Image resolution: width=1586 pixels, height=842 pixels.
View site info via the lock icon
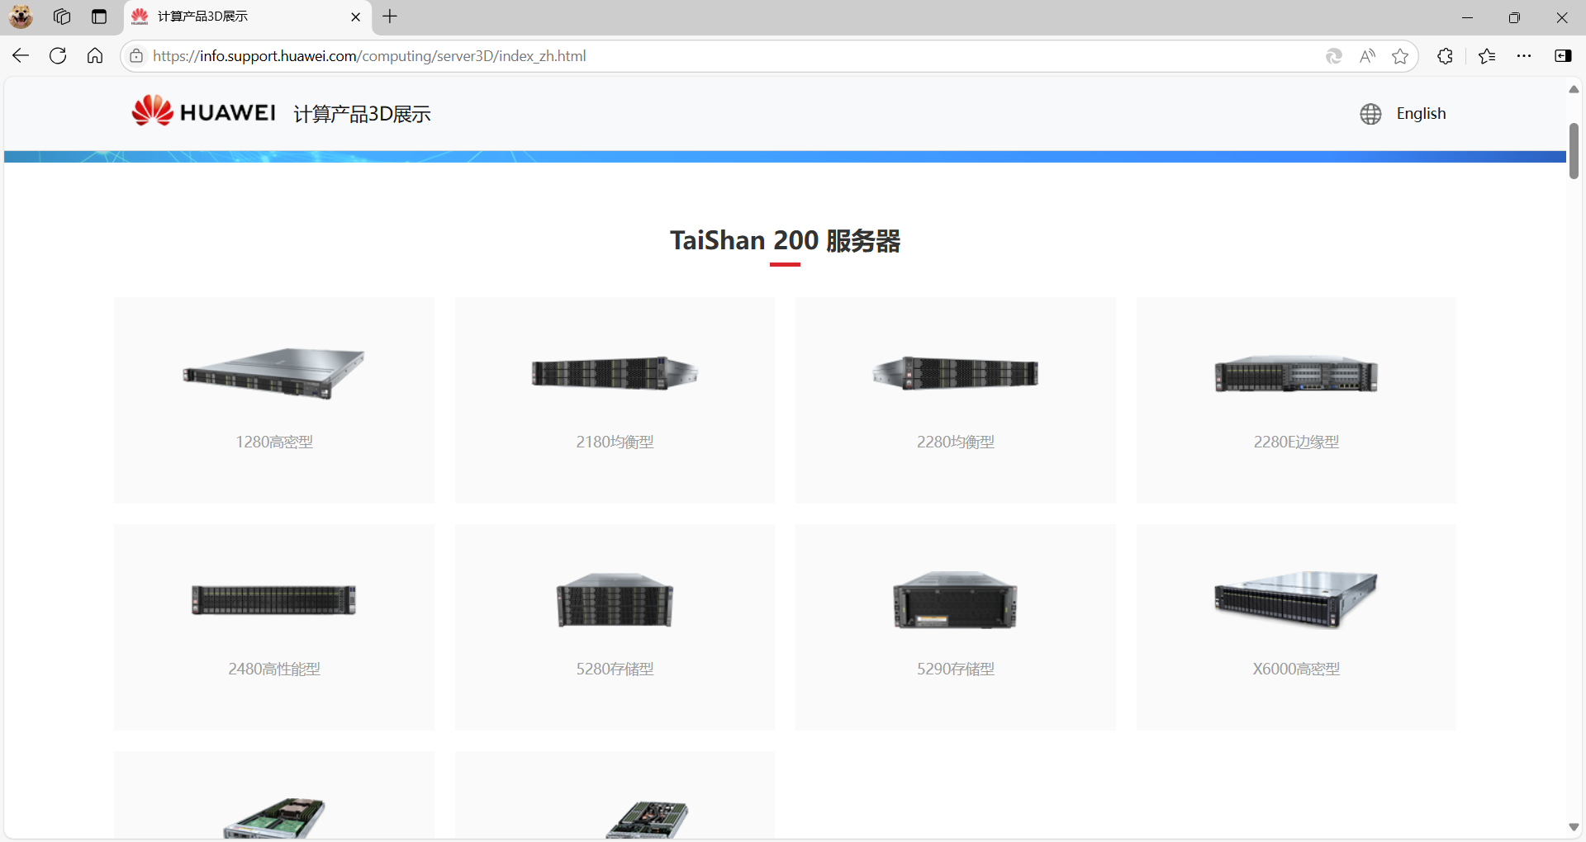pyautogui.click(x=136, y=56)
